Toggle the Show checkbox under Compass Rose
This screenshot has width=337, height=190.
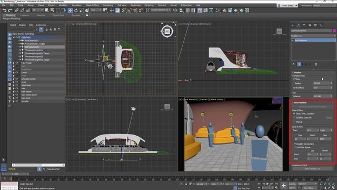pos(294,79)
